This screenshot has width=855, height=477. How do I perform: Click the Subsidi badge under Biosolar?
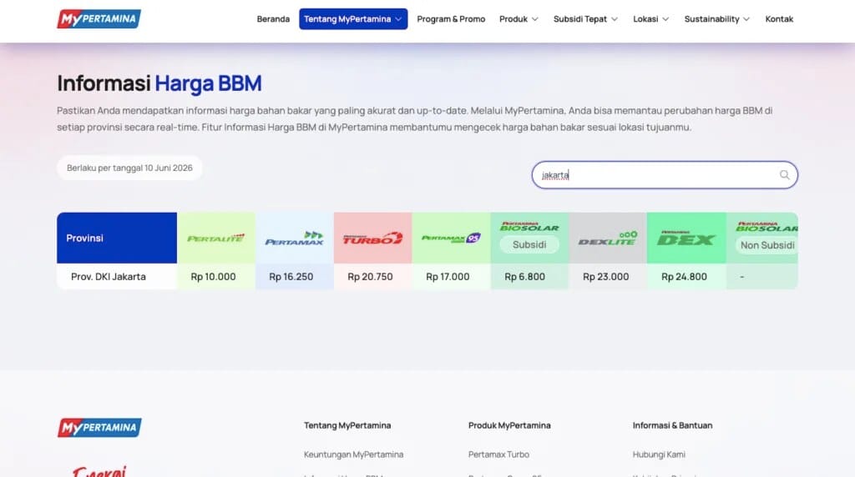click(529, 244)
